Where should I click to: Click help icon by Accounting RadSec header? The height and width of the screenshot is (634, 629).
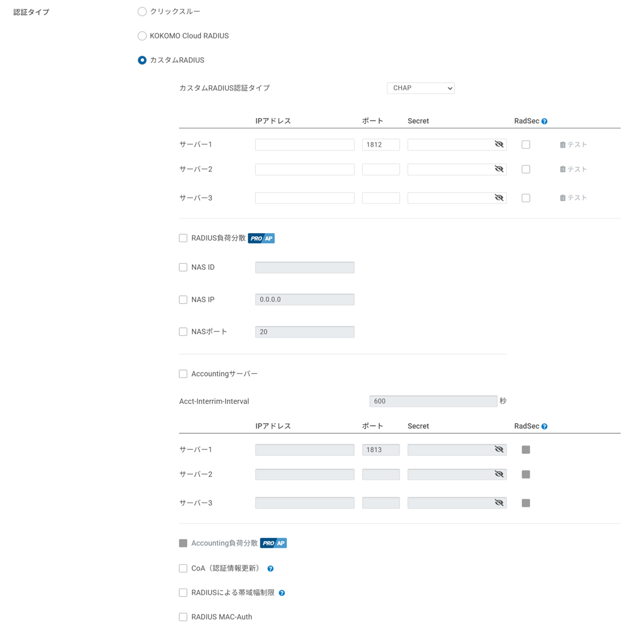coord(544,427)
